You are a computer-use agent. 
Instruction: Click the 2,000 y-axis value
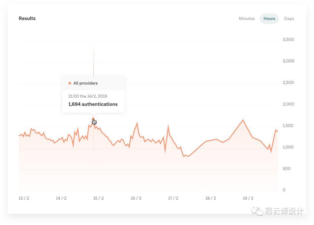[x=288, y=104]
